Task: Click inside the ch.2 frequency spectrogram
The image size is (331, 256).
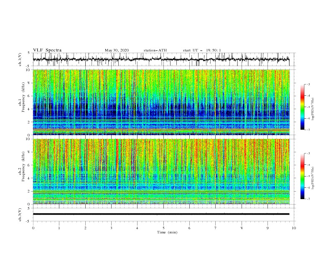Action: pos(161,172)
